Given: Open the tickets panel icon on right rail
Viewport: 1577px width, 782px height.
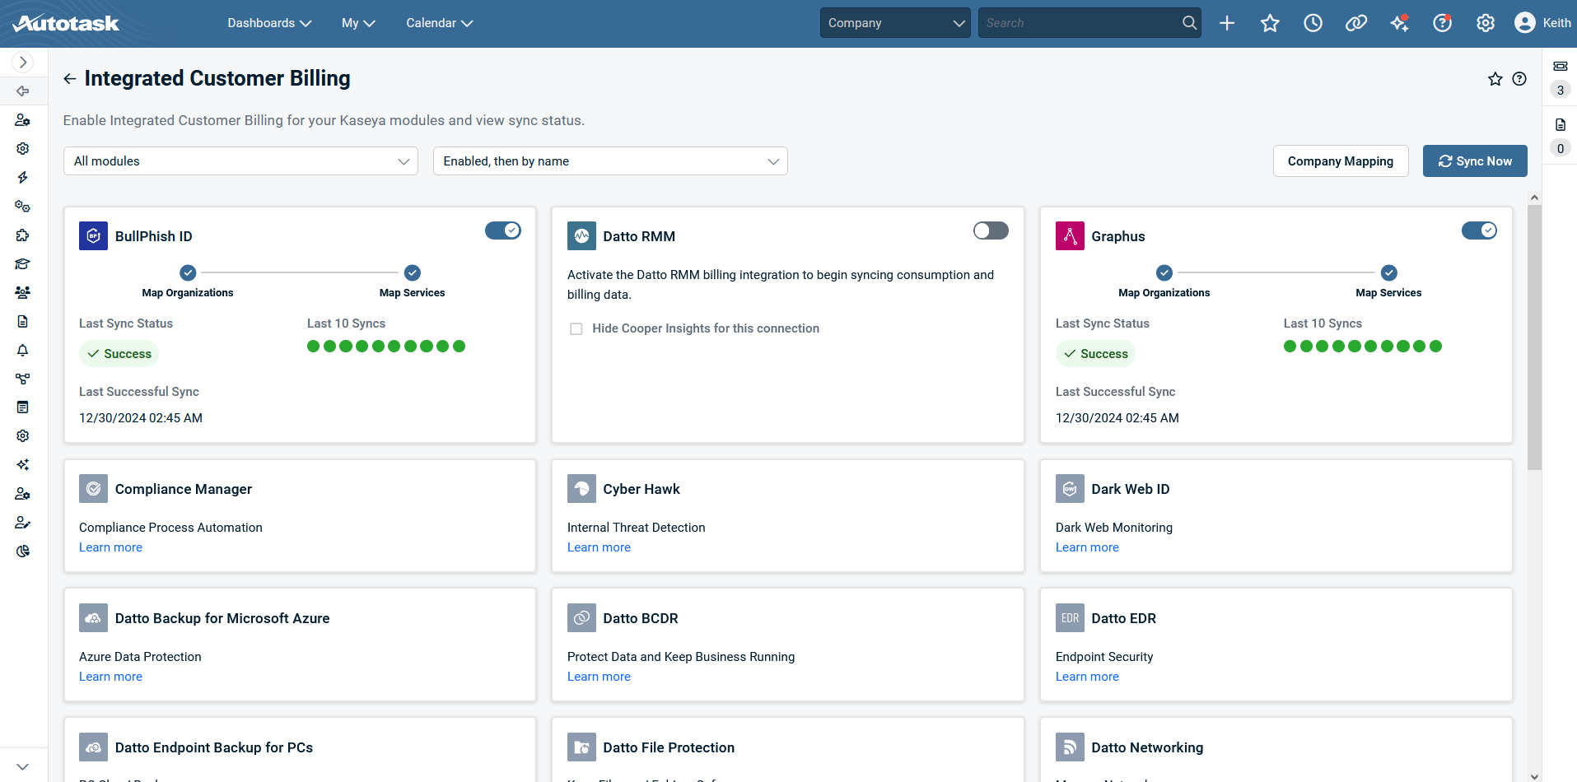Looking at the screenshot, I should click(x=1561, y=66).
